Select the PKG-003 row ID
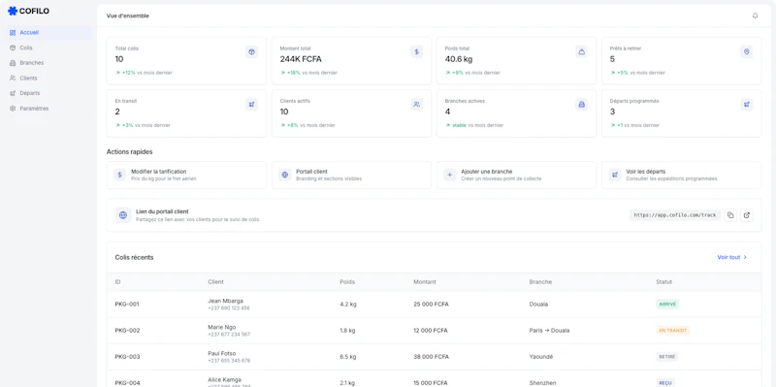 127,357
